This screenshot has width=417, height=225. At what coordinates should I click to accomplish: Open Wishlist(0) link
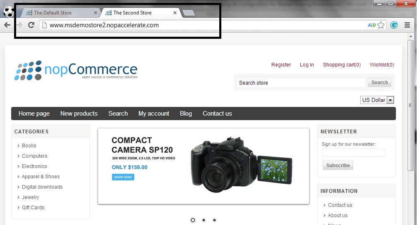tap(382, 65)
